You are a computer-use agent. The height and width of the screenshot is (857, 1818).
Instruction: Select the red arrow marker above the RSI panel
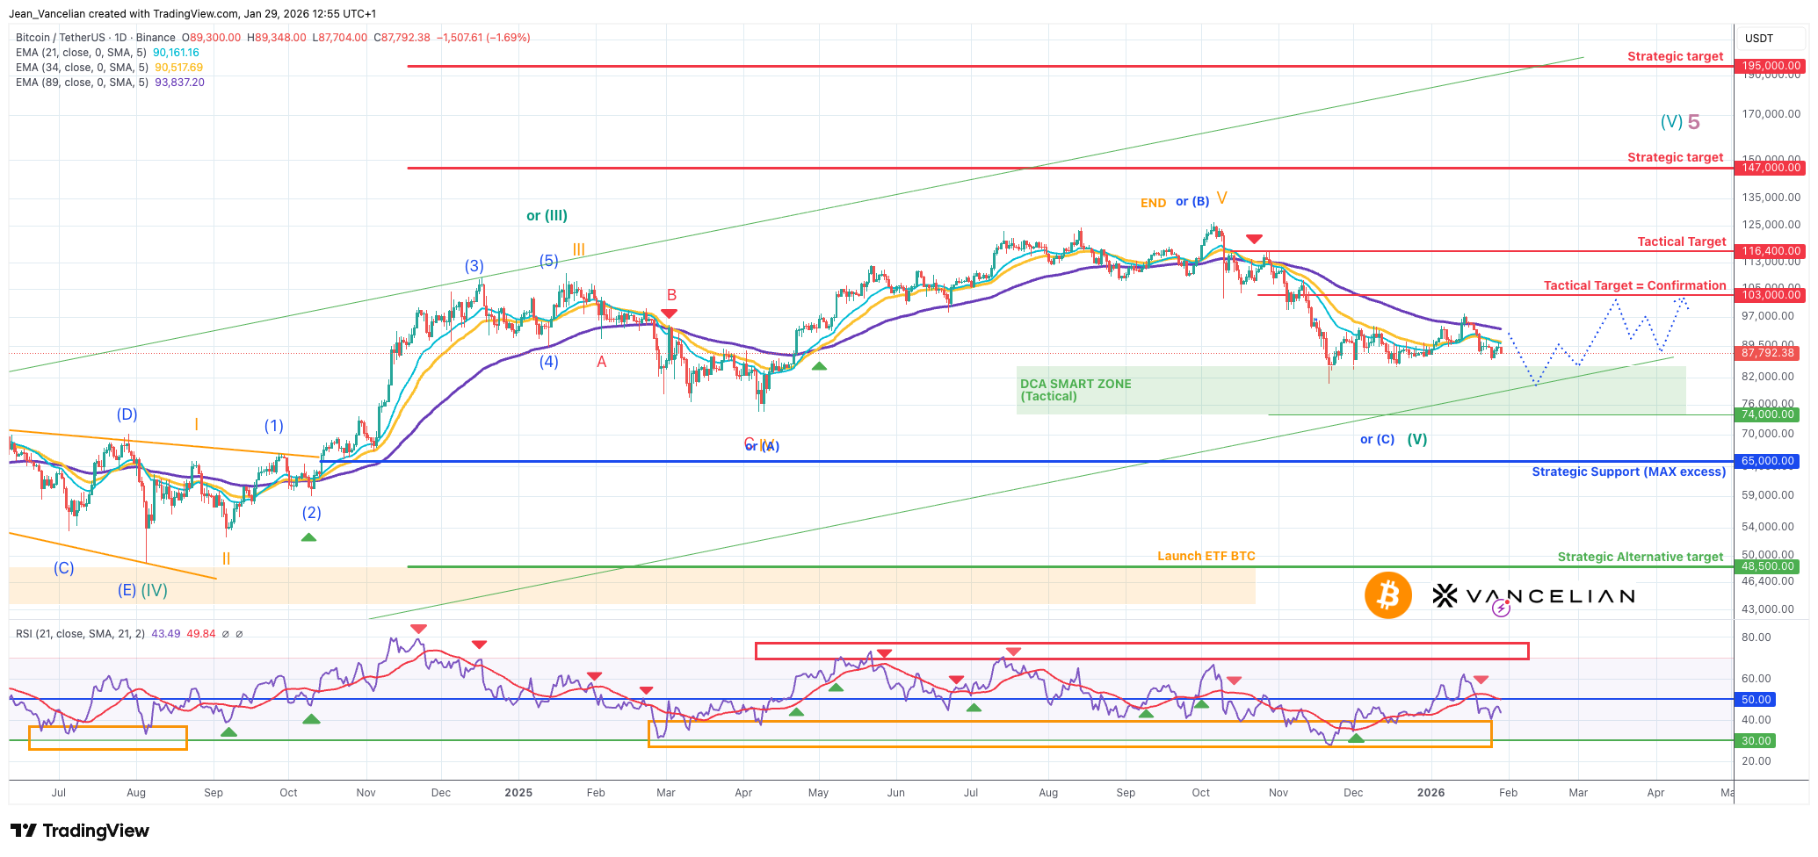419,629
